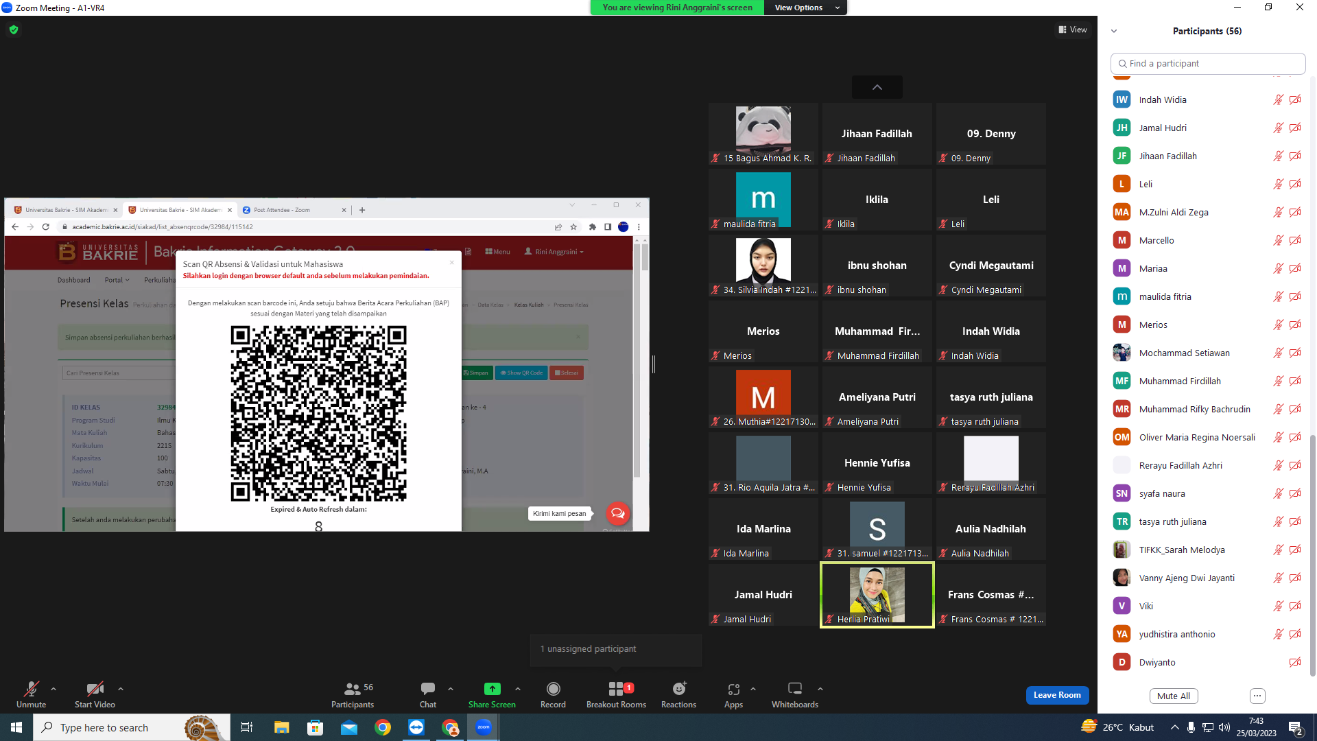Expand share screen options arrow

(x=518, y=689)
